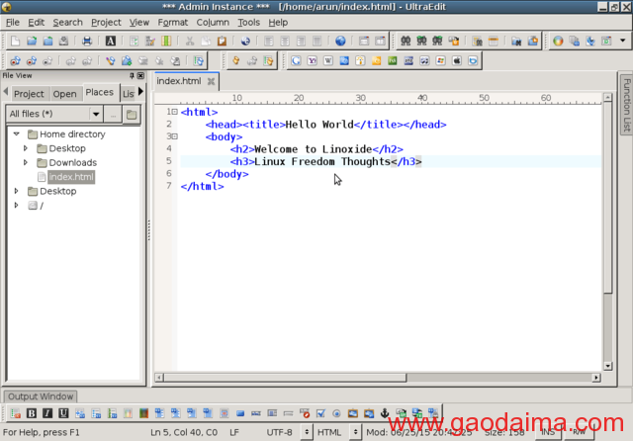Expand the Desktop folder under Home directory
The width and height of the screenshot is (633, 441).
(26, 148)
